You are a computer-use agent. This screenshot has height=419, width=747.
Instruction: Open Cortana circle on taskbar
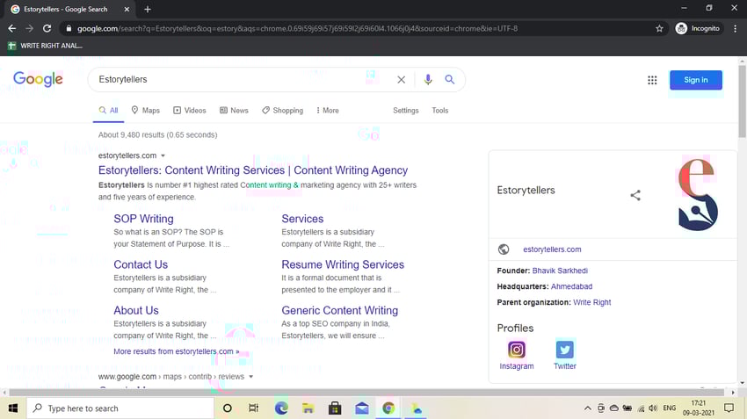228,408
